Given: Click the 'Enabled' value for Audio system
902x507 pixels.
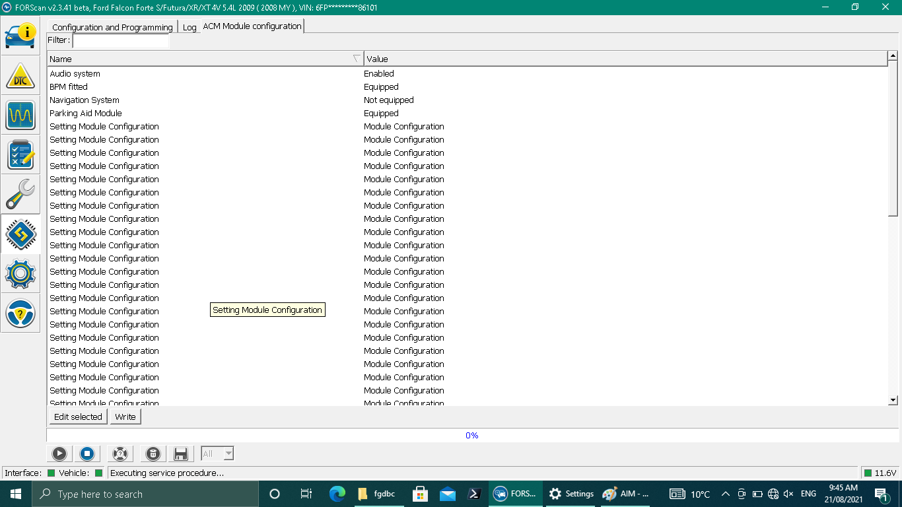Looking at the screenshot, I should (379, 73).
